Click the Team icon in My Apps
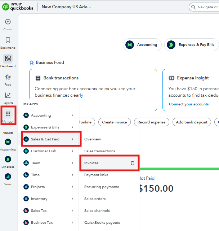Screen dimensions: 219x231 [x=26, y=163]
